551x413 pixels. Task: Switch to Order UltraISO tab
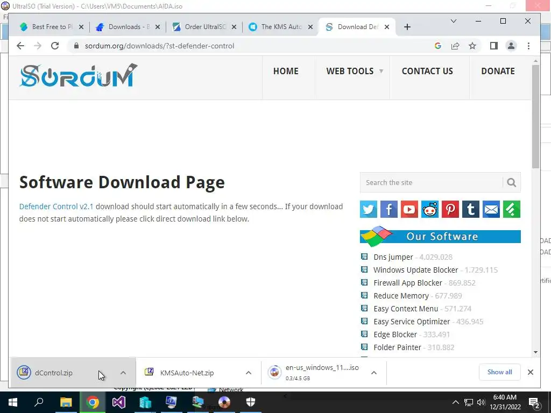click(x=204, y=27)
